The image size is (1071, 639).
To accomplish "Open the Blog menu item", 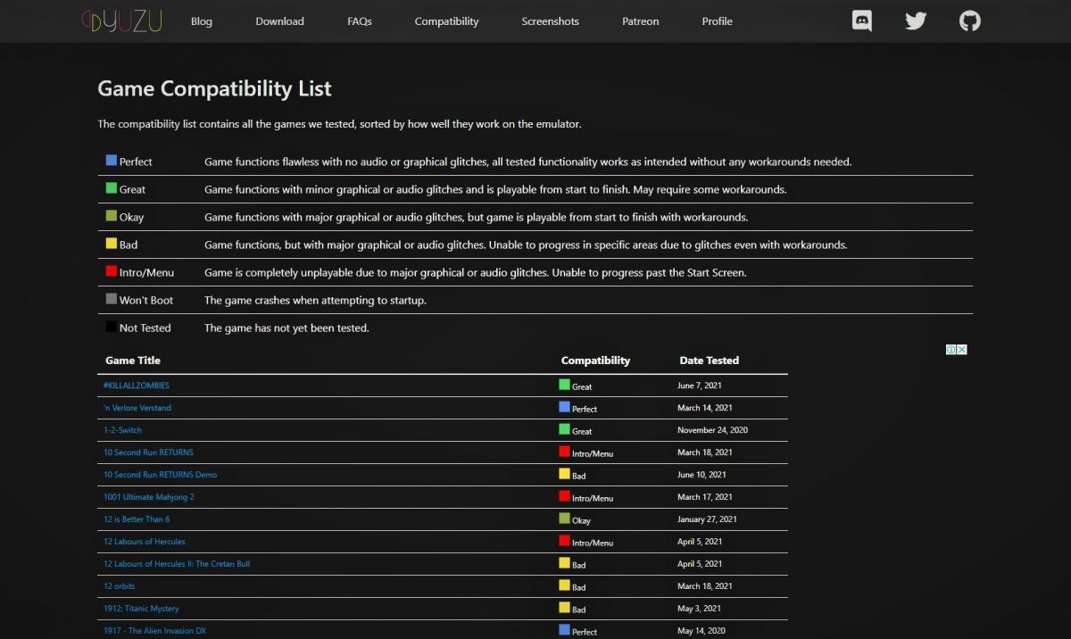I will 202,21.
